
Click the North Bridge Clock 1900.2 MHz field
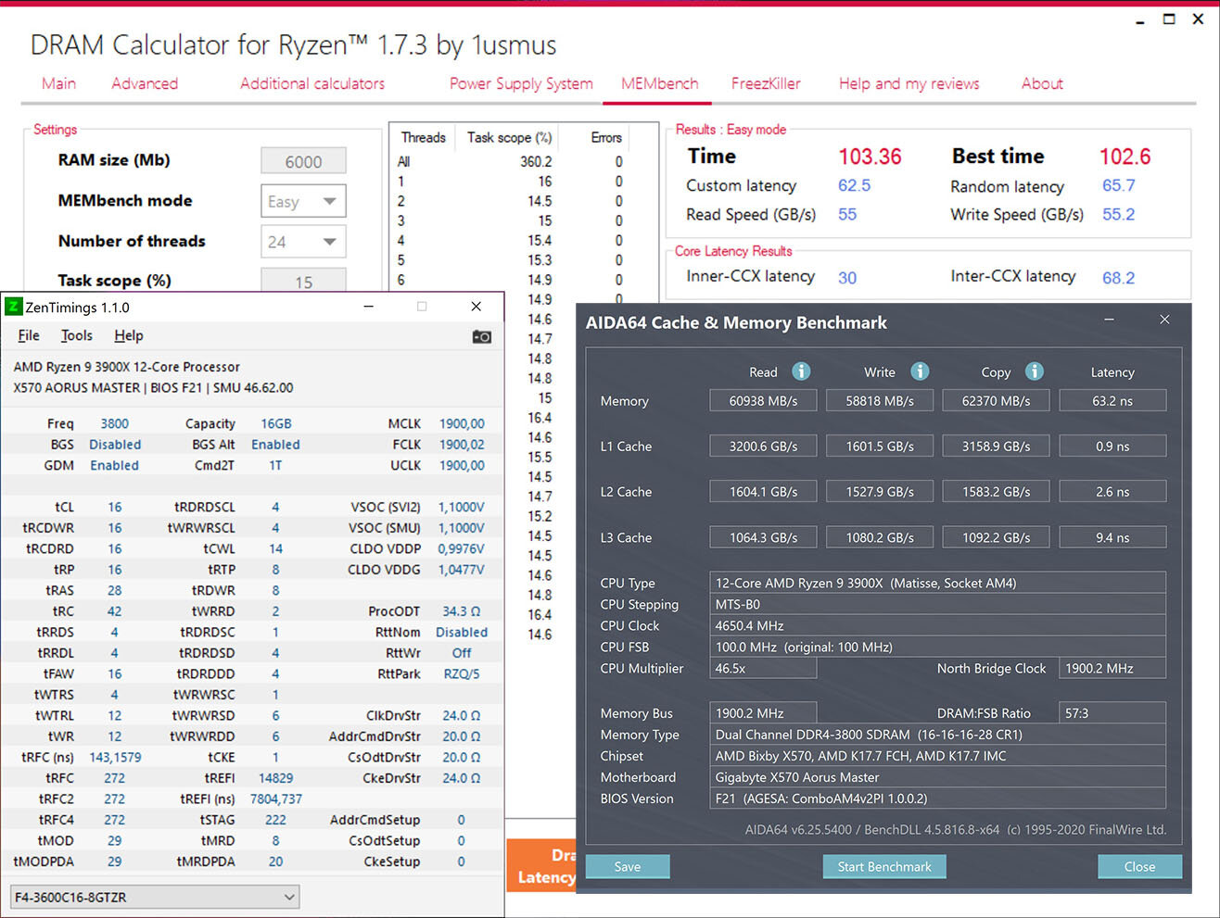tap(1112, 668)
